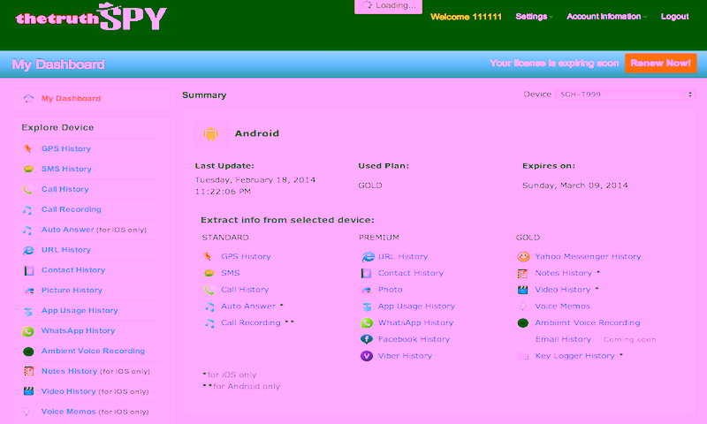Image resolution: width=707 pixels, height=424 pixels.
Task: Click the GOLD used plan value
Action: [369, 185]
